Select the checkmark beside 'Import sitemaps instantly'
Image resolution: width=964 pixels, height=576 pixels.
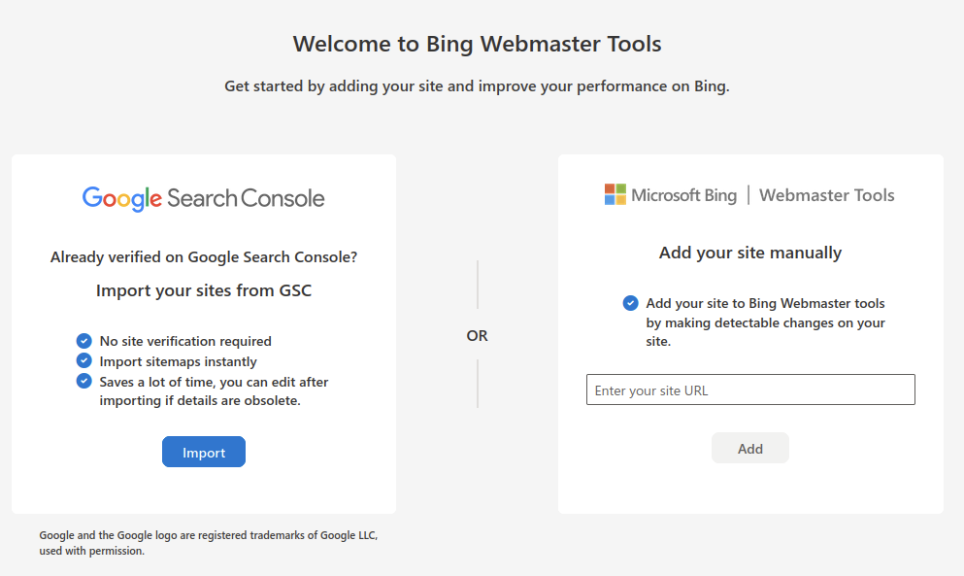[x=83, y=361]
